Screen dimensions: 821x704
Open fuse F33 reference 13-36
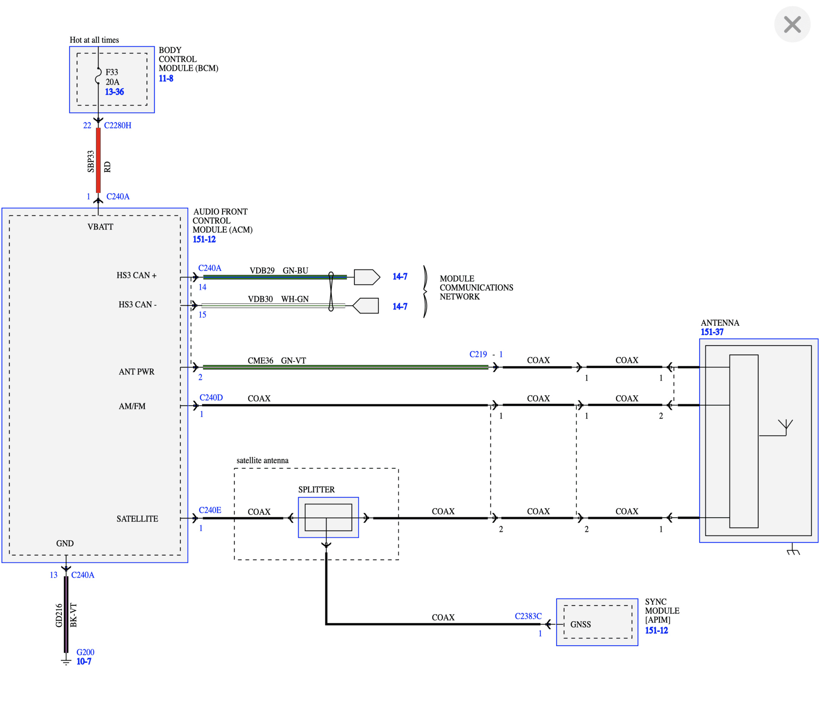click(x=115, y=92)
